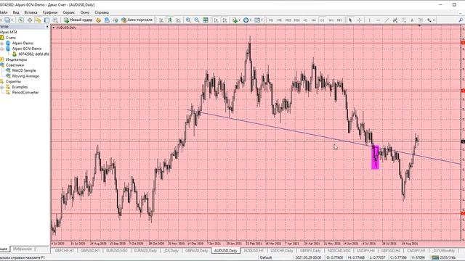The width and height of the screenshot is (465, 261).
Task: Switch to USDCHF,Daily chart tab
Action: pos(281,251)
